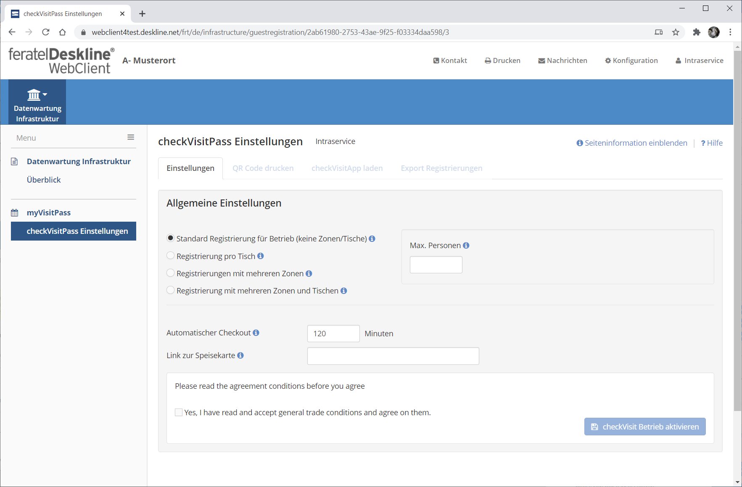Screen dimensions: 742x487
Task: Select Registrierung pro Tisch radio button
Action: (x=171, y=256)
